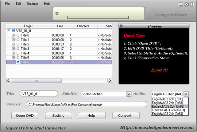Click the conversion progress bar
Screen dimensions: 197x132
(x=98, y=17)
